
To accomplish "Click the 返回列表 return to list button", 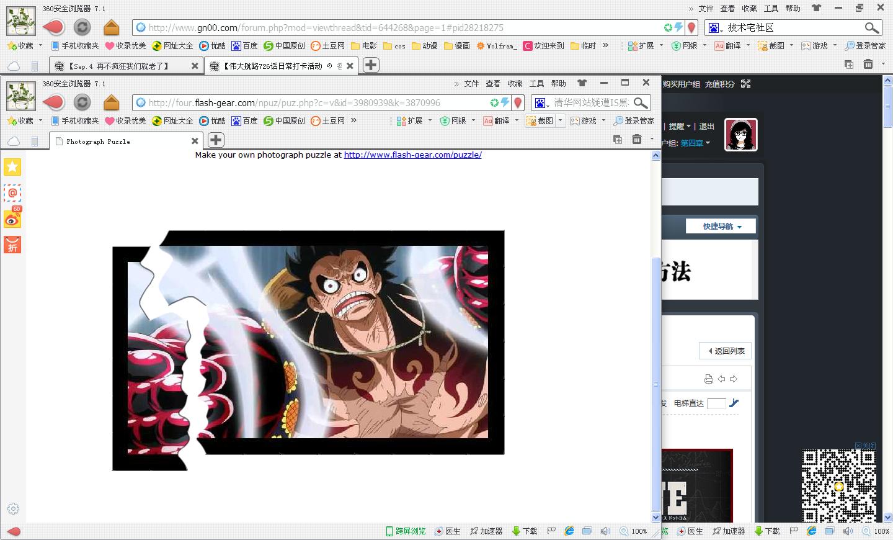I will pyautogui.click(x=725, y=351).
